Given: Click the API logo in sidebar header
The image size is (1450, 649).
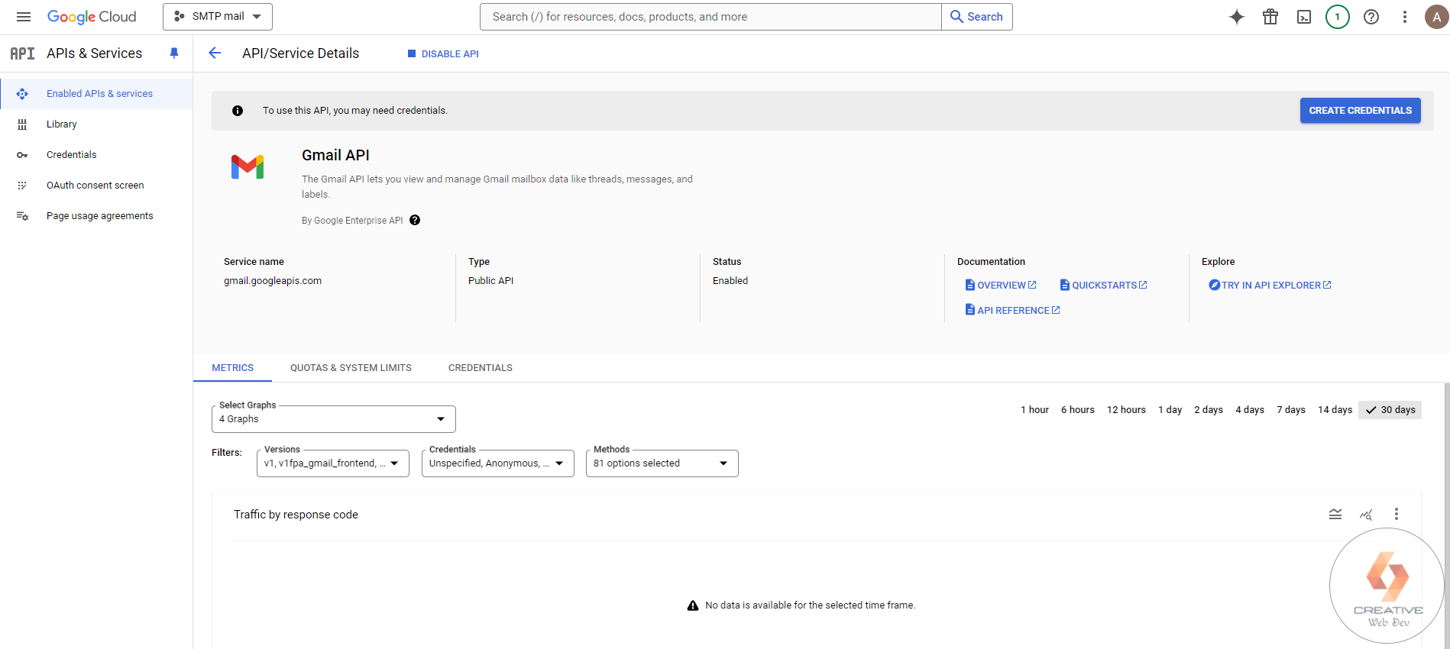Looking at the screenshot, I should pyautogui.click(x=22, y=53).
